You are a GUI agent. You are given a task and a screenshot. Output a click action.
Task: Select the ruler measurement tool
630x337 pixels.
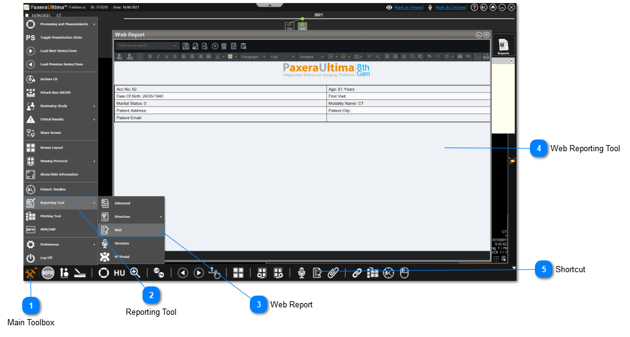tap(80, 273)
